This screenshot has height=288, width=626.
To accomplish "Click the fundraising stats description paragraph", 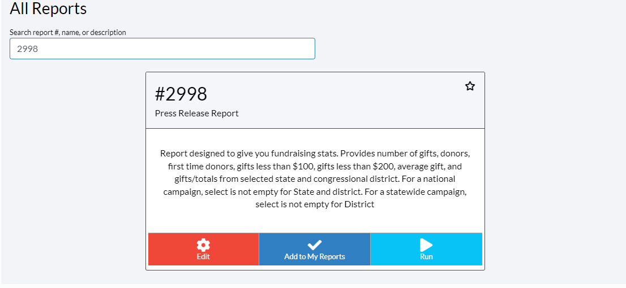I will tap(315, 179).
